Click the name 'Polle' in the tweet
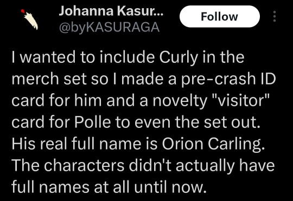 pyautogui.click(x=93, y=122)
